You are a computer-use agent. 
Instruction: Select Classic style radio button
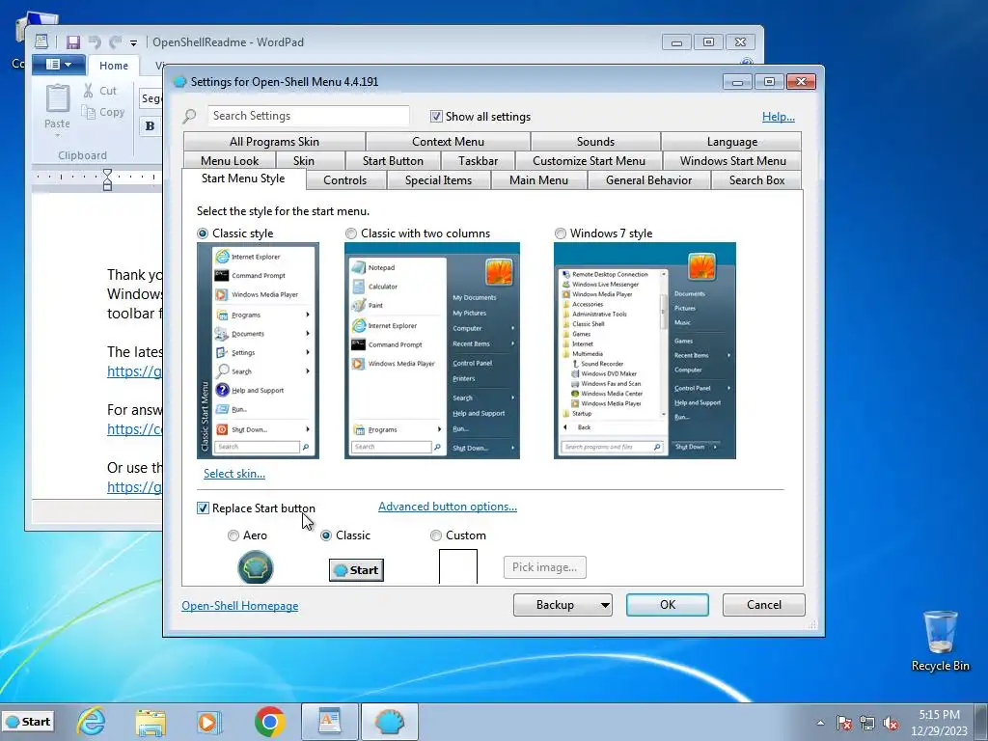203,233
